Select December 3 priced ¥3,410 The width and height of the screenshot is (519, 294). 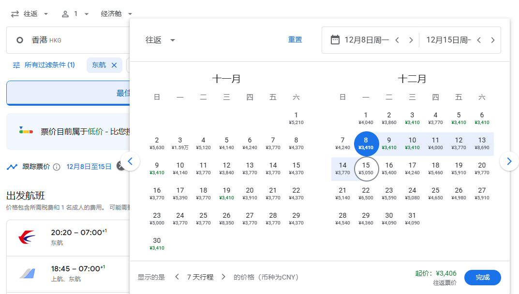pyautogui.click(x=412, y=118)
